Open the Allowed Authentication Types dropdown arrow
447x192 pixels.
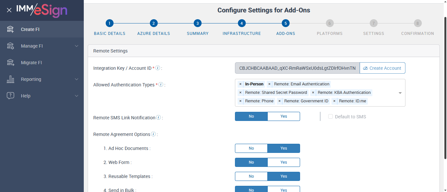(x=400, y=93)
